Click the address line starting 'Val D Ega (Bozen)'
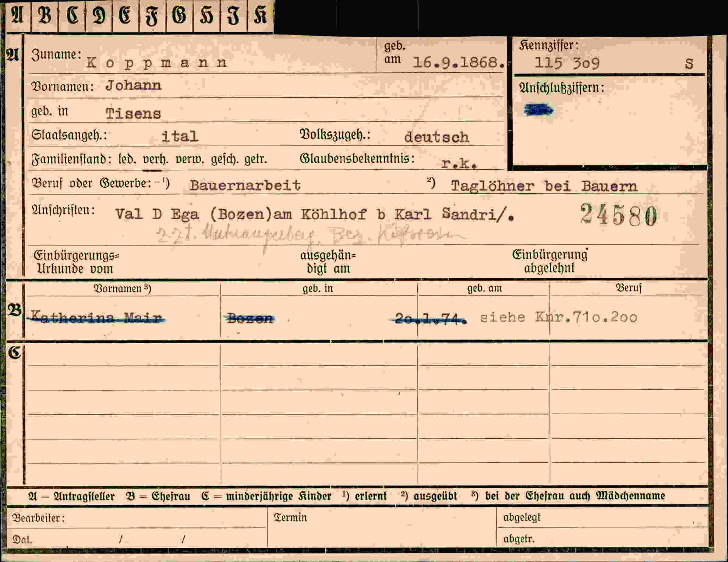Viewport: 728px width, 562px height. pos(315,214)
